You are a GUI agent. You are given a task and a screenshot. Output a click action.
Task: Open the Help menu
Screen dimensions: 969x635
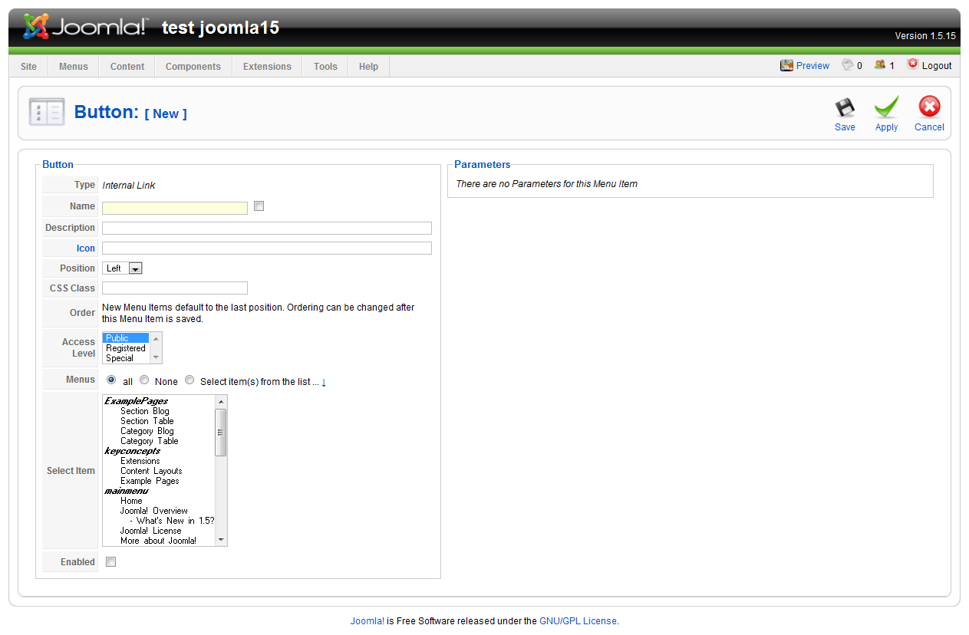[368, 67]
